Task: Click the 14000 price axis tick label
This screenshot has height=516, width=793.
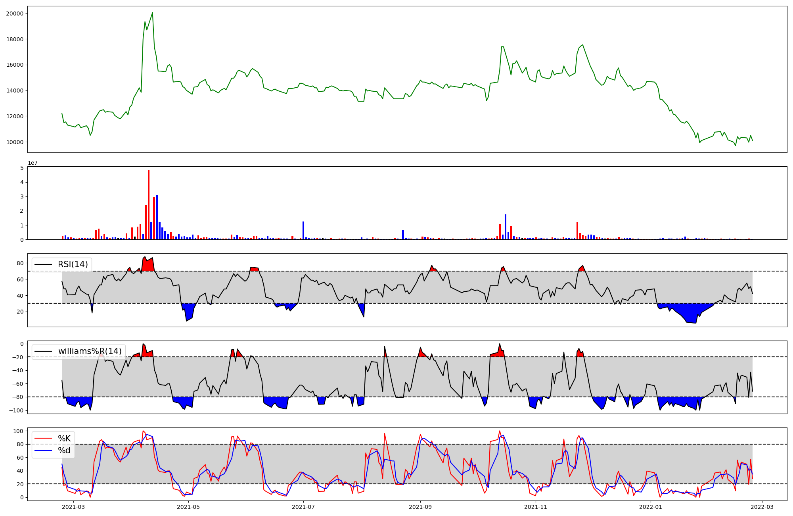Action: coord(15,90)
